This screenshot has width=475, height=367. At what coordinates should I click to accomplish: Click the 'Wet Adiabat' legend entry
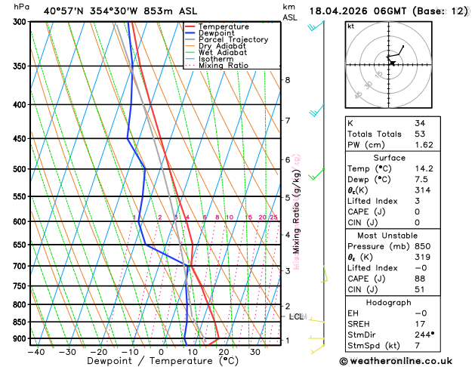223,52
